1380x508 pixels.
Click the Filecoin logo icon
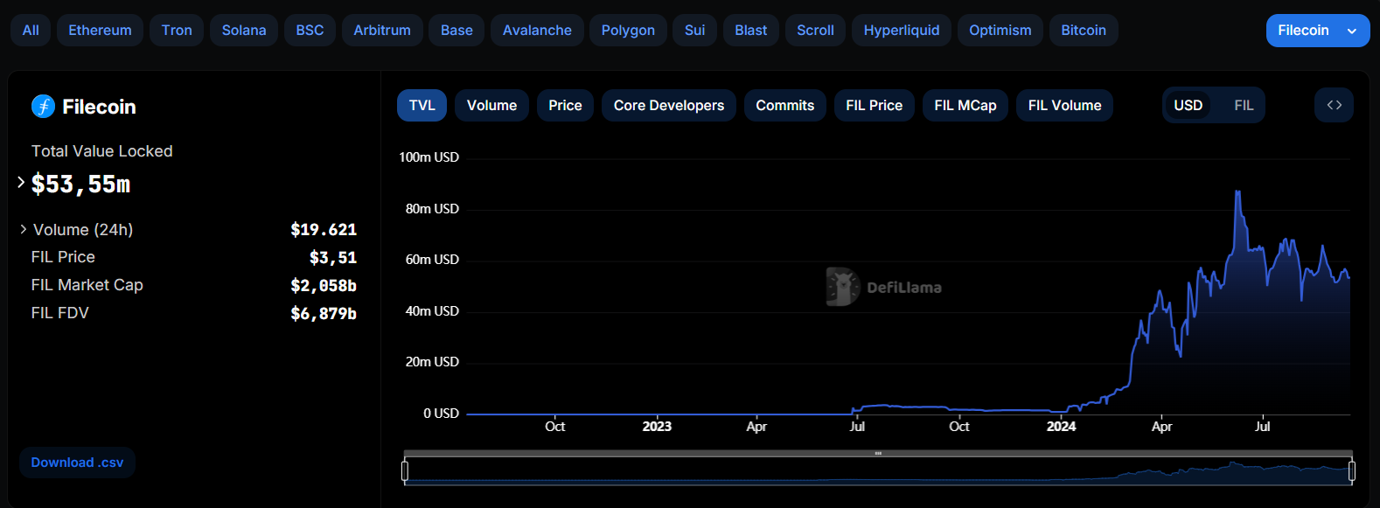click(x=43, y=107)
